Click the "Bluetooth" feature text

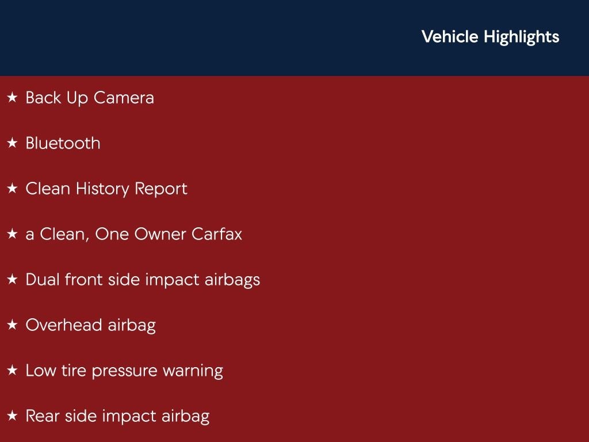tap(63, 143)
